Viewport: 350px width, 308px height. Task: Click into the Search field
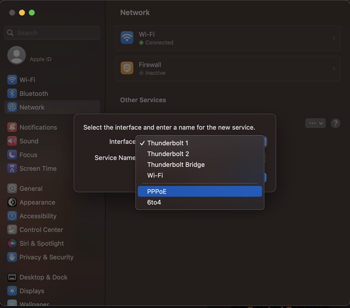(52, 33)
